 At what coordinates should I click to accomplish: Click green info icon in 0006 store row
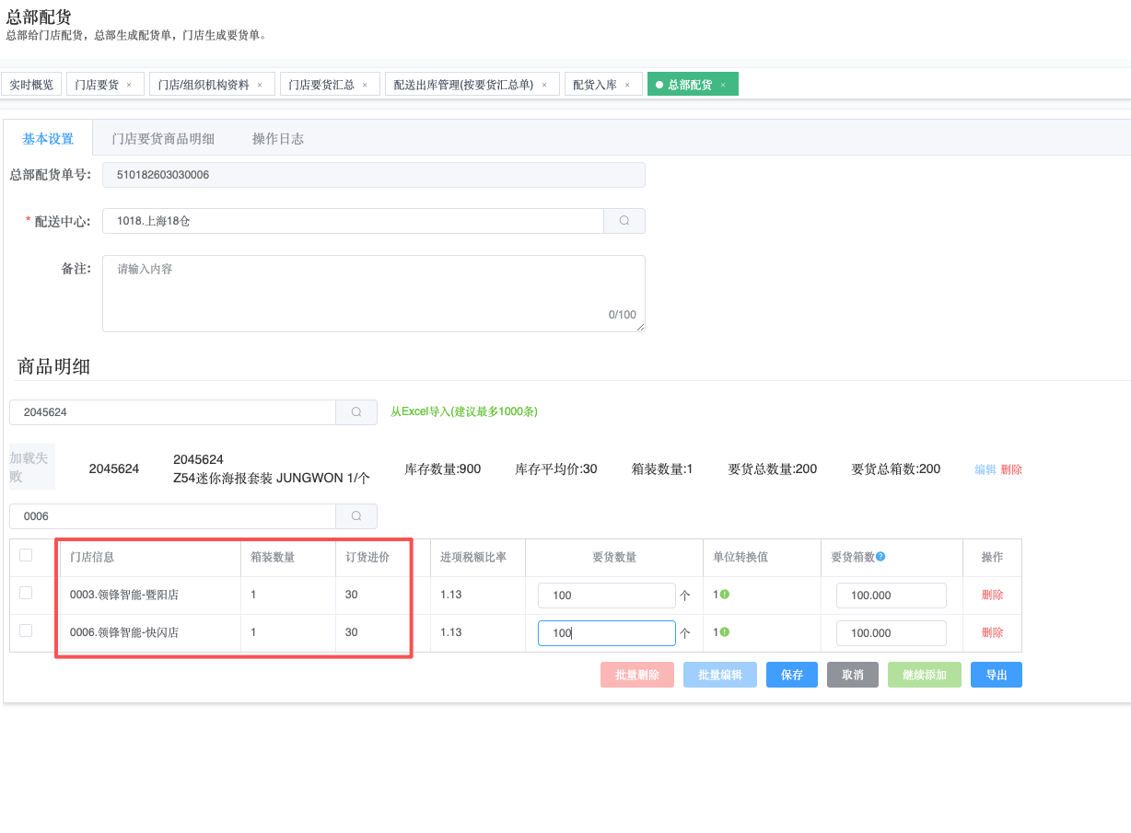coord(724,632)
